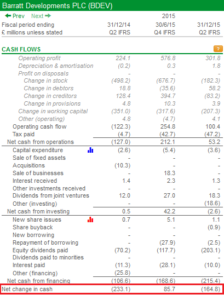Click the share buyback value (0.9)

pyautogui.click(x=214, y=228)
